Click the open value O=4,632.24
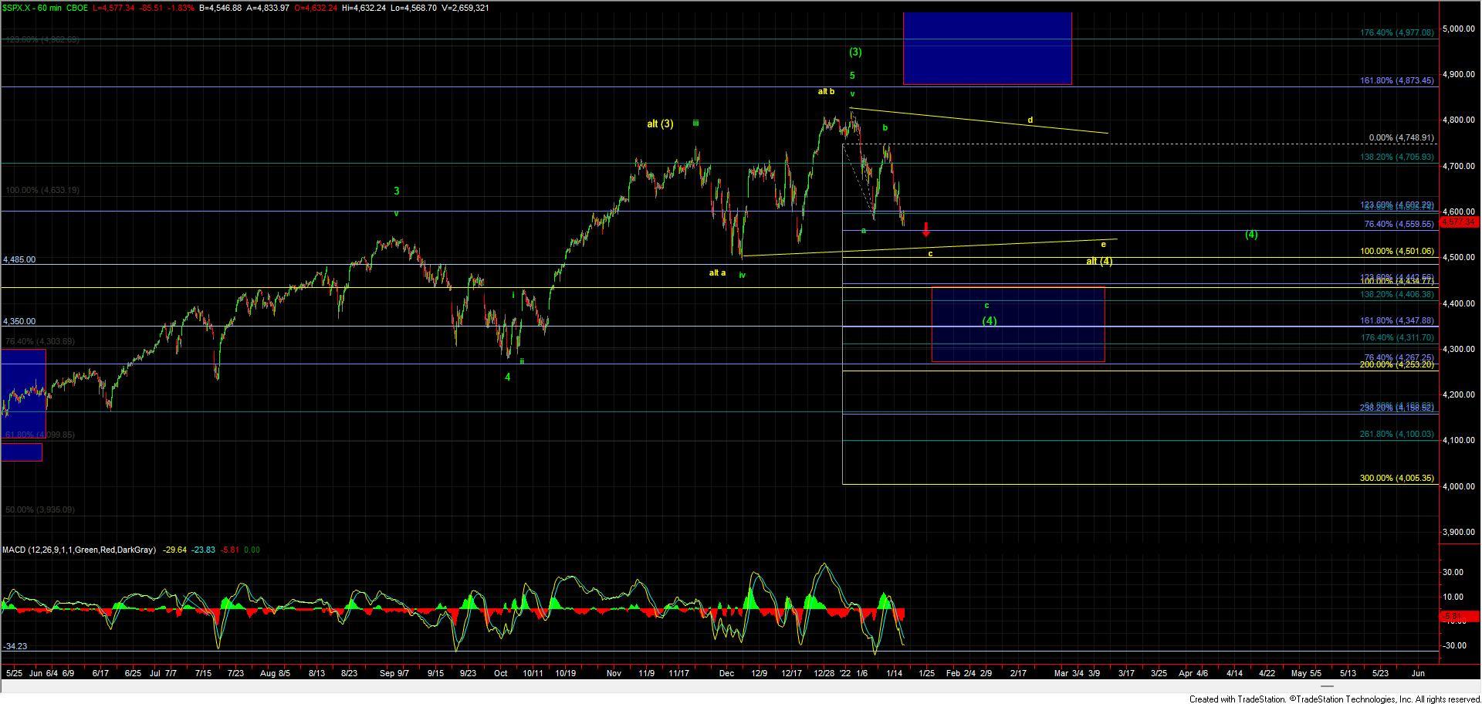Image resolution: width=1482 pixels, height=704 pixels. click(316, 8)
